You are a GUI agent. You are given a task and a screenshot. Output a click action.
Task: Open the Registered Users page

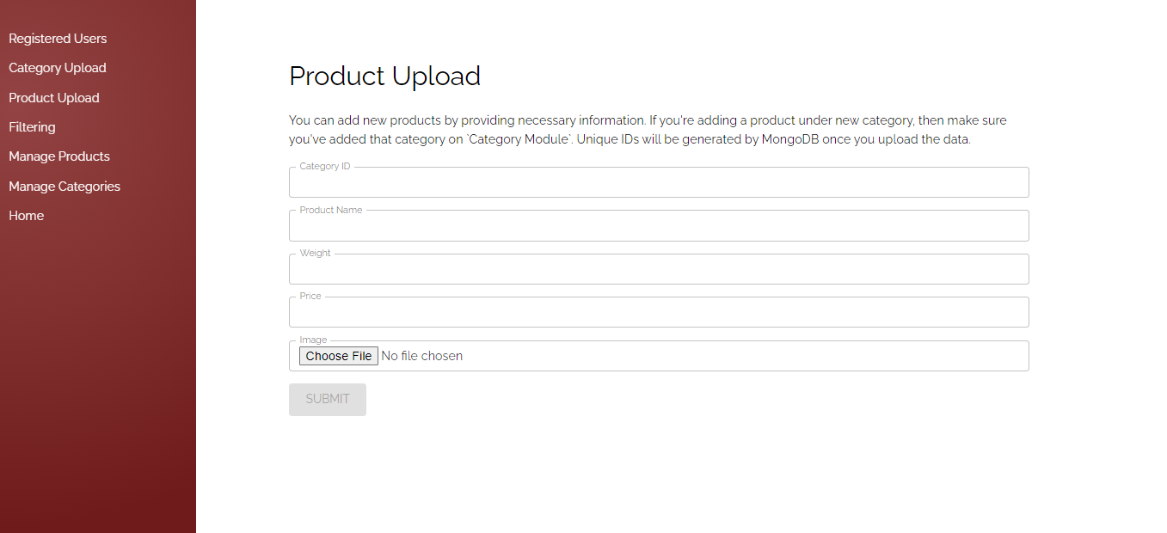coord(57,38)
